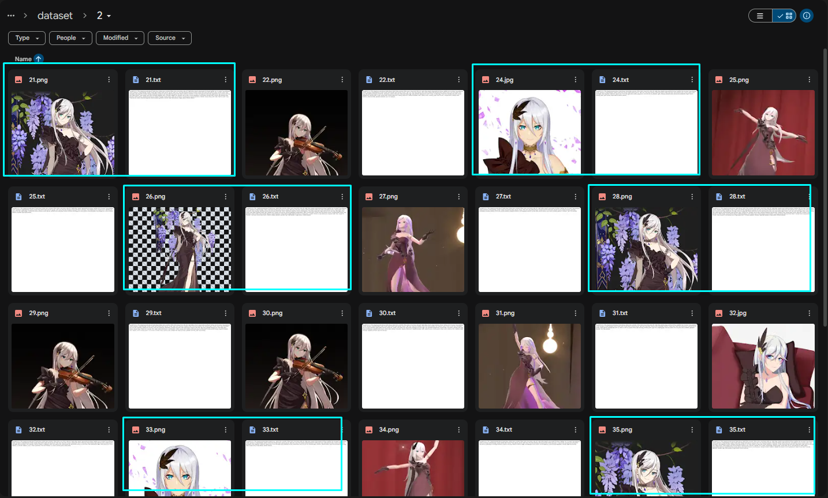Select the 31.png thumbnail image
828x498 pixels.
(x=529, y=366)
